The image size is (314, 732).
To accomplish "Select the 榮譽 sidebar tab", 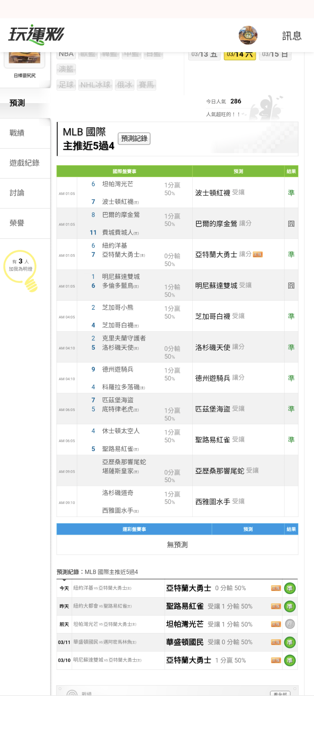I will [x=17, y=223].
